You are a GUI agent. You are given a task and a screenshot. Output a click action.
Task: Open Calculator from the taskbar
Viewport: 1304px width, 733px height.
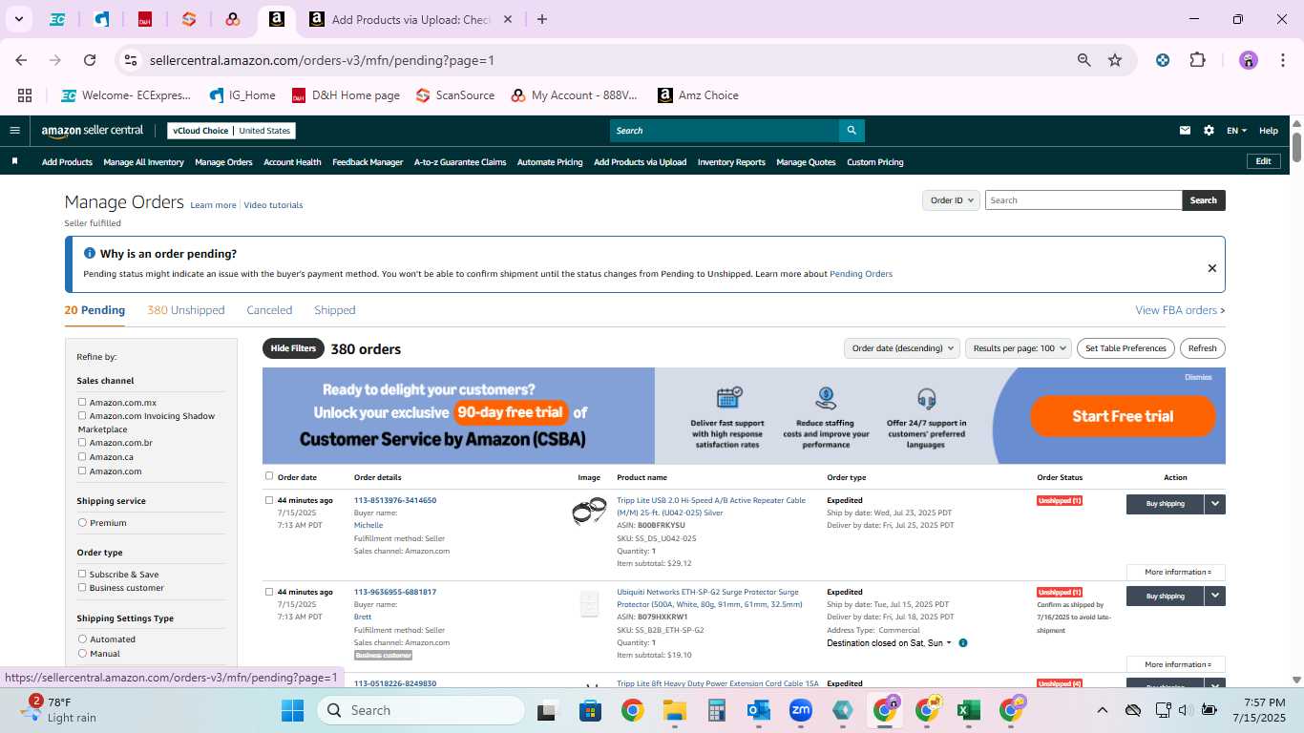pyautogui.click(x=717, y=710)
